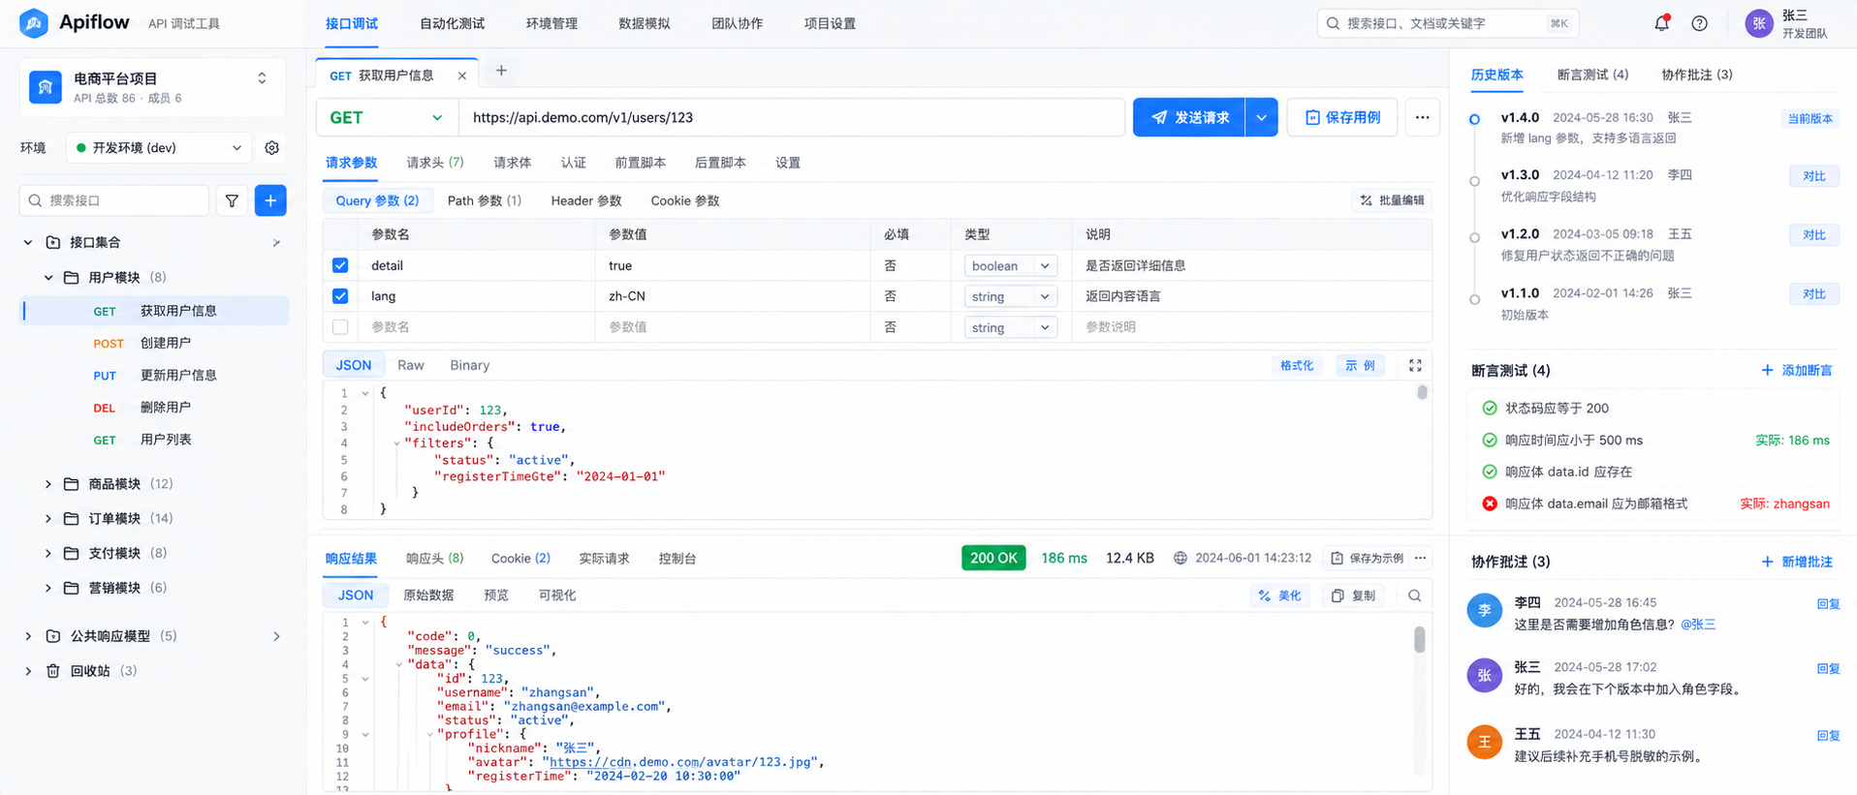The height and width of the screenshot is (795, 1857).
Task: Click the 回收站 trash icon
Action: [53, 670]
